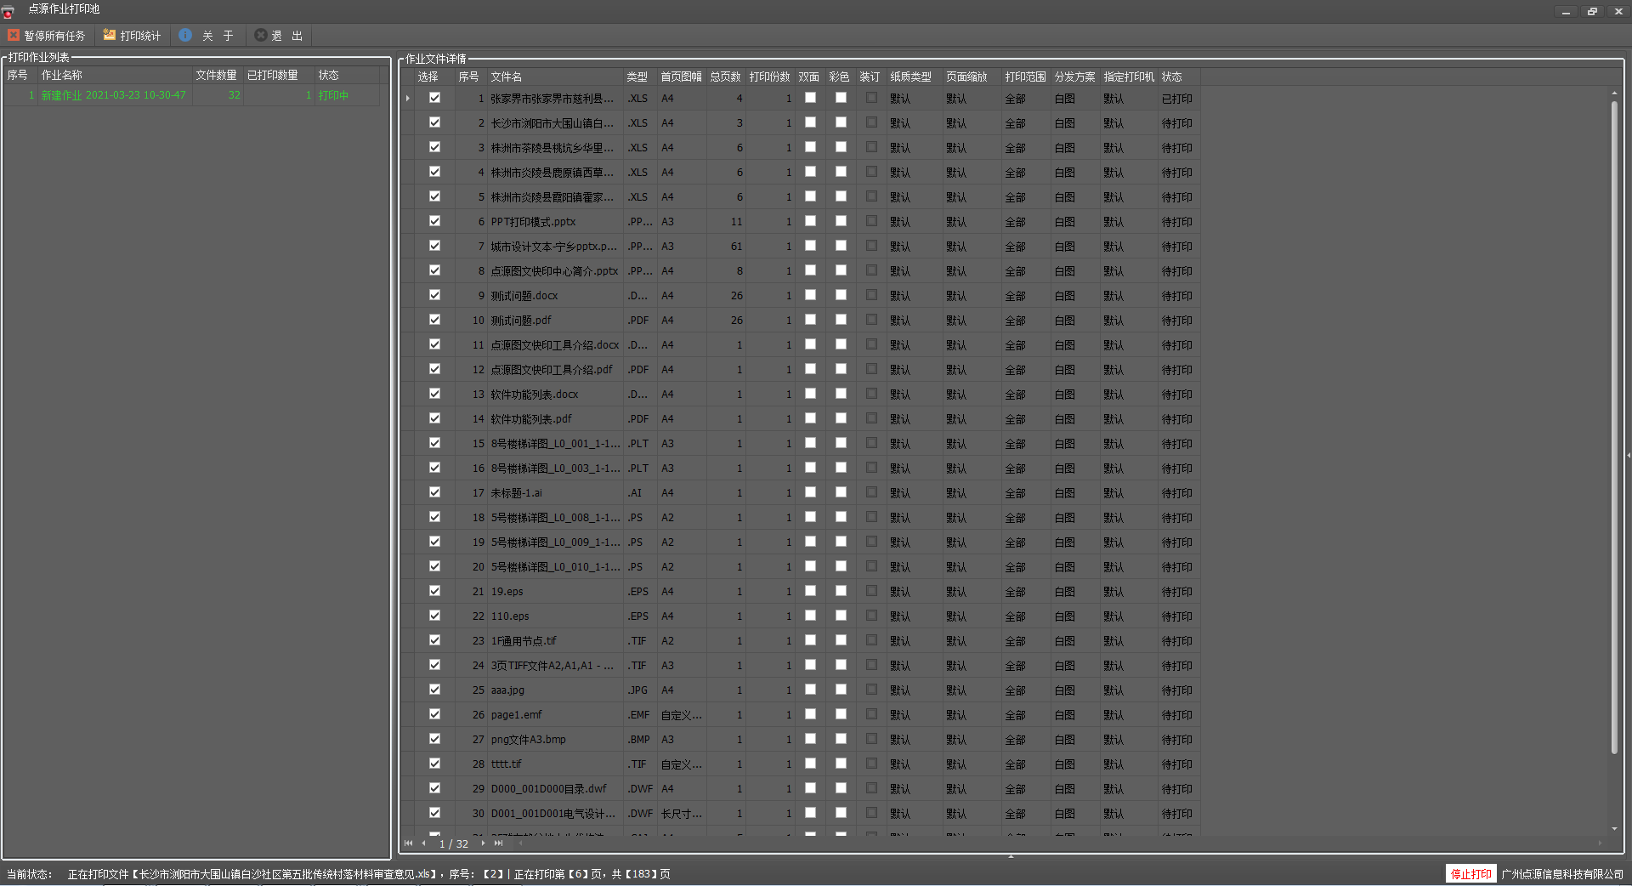Open print statistics via its chart icon
Image resolution: width=1632 pixels, height=886 pixels.
coord(110,35)
